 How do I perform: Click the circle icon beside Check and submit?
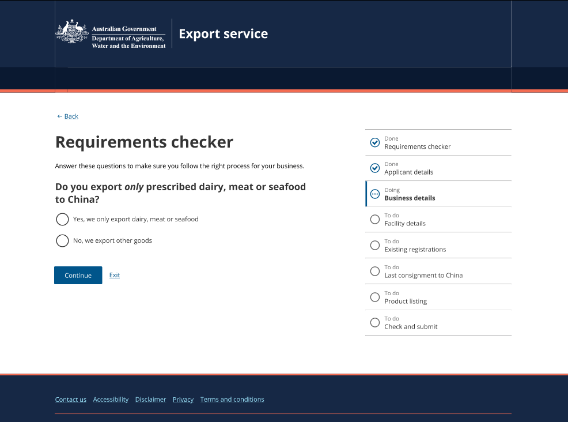375,322
